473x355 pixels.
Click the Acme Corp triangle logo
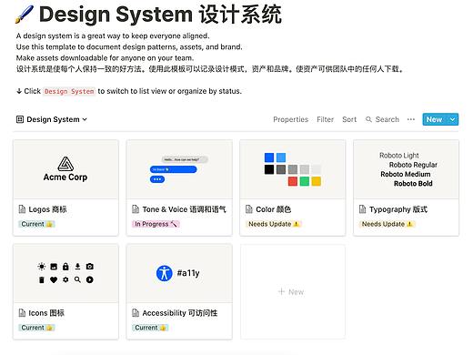point(65,164)
